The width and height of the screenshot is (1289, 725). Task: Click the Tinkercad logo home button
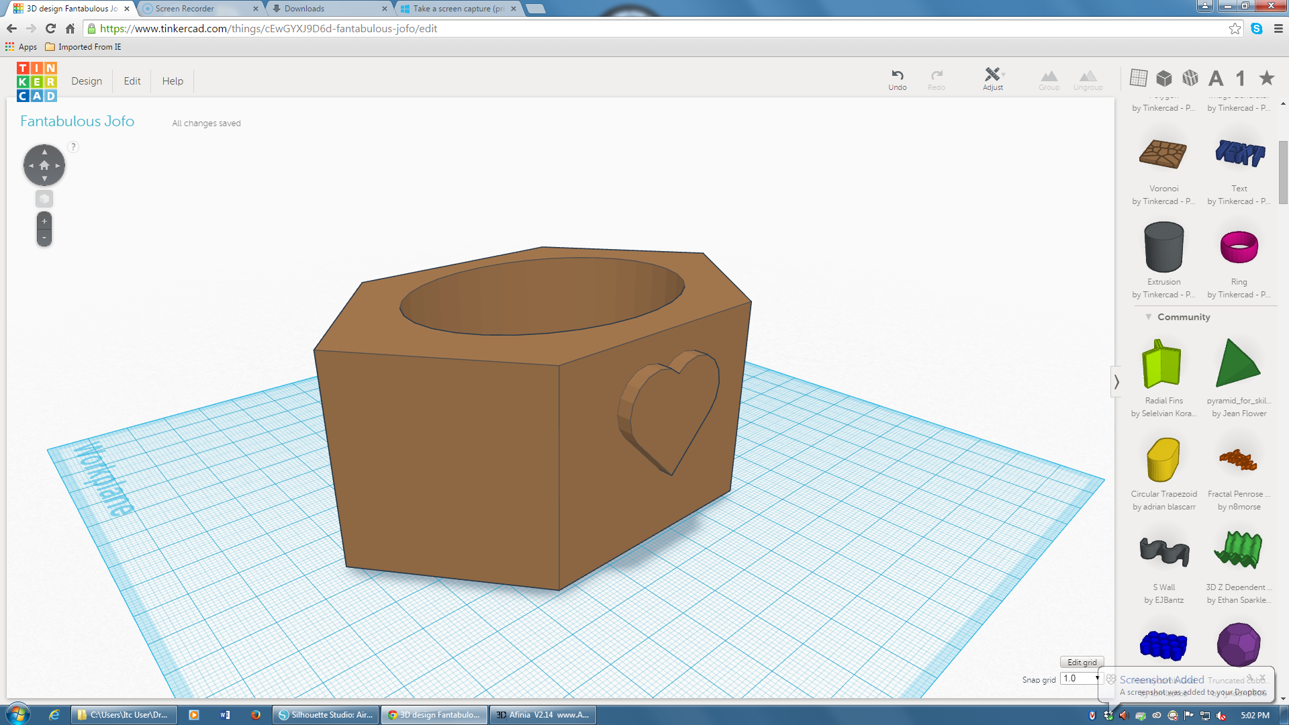click(x=36, y=81)
